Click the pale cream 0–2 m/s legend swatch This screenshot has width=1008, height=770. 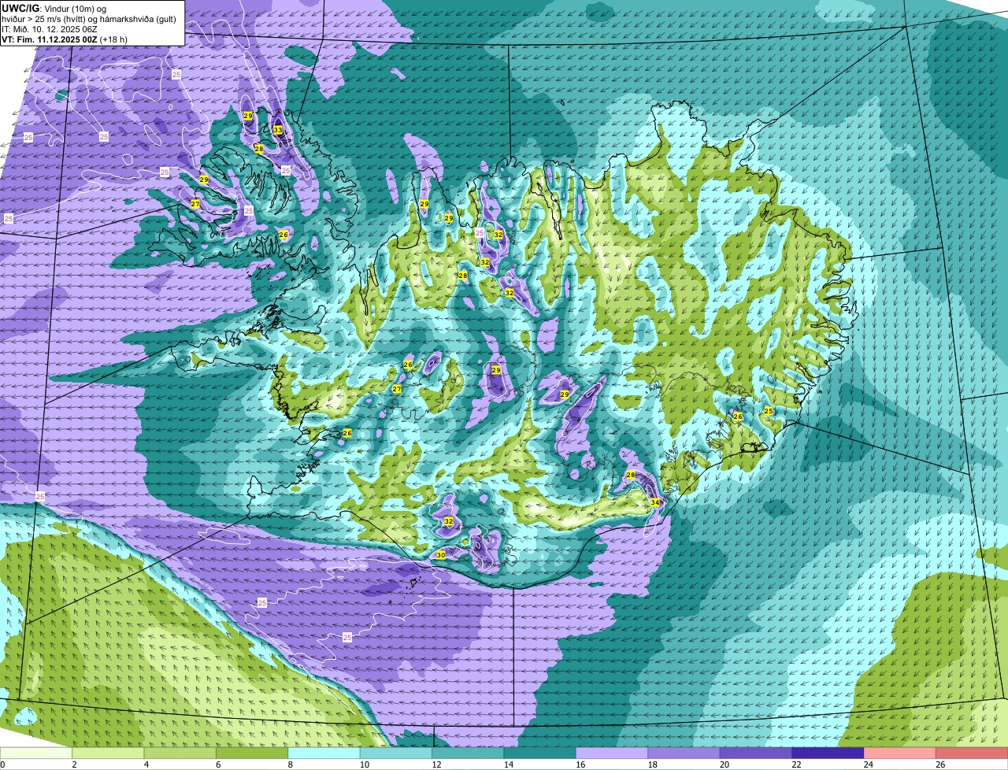pyautogui.click(x=36, y=753)
